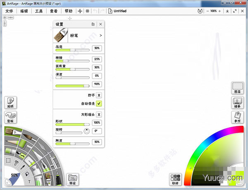Open the 型板 stencils panel button

tap(10, 117)
